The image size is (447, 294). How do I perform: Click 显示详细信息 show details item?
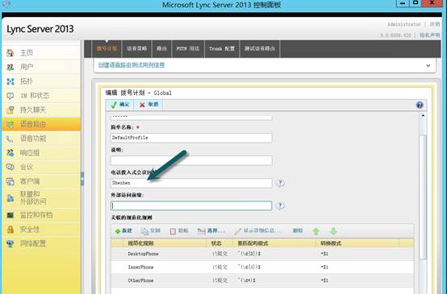click(257, 231)
